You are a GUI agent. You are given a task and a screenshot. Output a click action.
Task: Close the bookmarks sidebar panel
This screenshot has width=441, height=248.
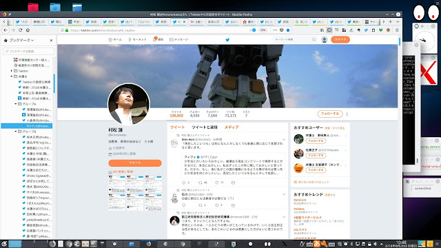(51, 41)
